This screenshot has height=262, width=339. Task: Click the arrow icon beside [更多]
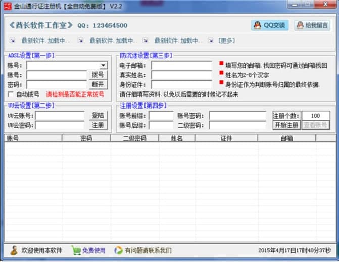pyautogui.click(x=211, y=40)
